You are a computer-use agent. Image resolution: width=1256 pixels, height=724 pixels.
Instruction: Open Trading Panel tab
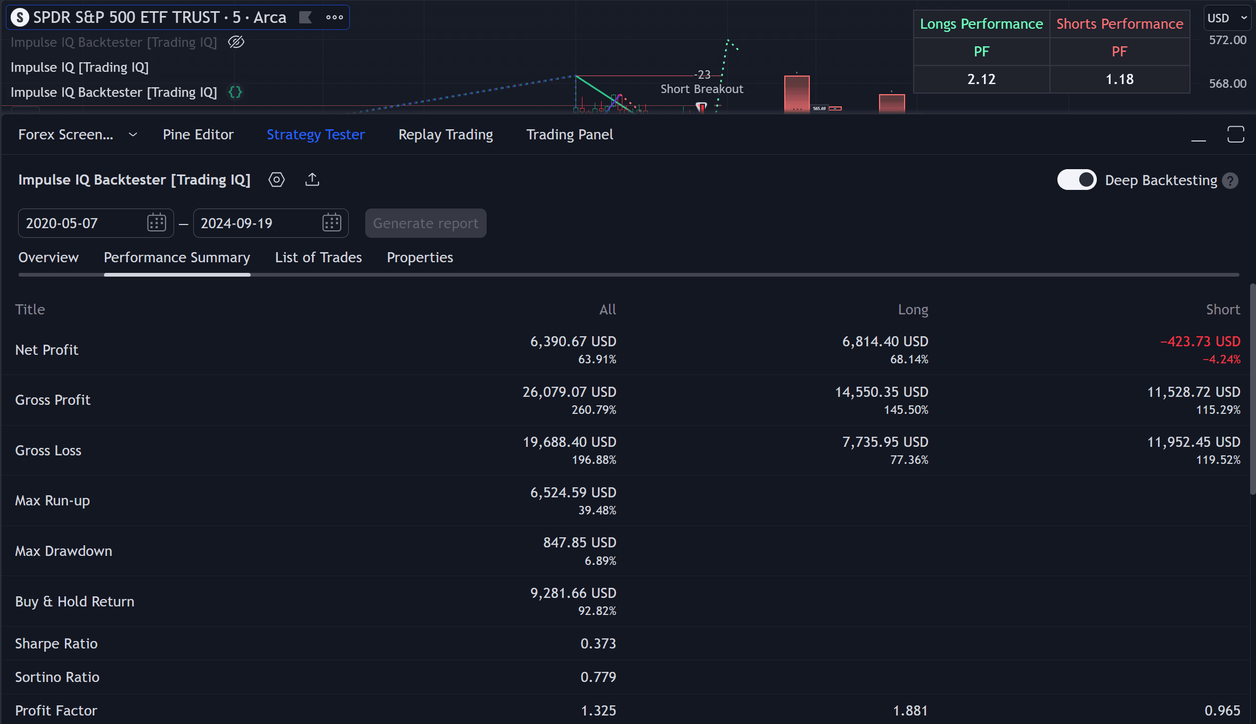click(x=570, y=135)
